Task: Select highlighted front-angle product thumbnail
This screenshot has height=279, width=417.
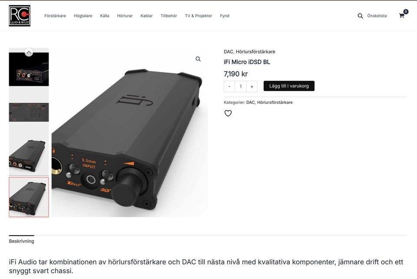Action: tap(29, 197)
